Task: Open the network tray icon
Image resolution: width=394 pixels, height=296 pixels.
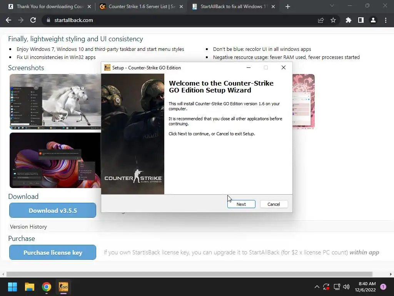Action: pyautogui.click(x=337, y=287)
